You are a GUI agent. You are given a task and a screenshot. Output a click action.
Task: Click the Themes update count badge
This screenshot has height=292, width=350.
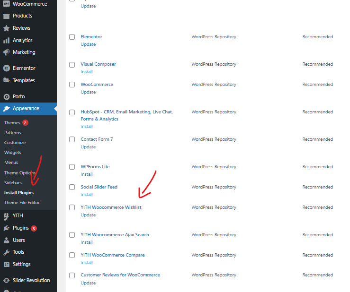pyautogui.click(x=25, y=123)
